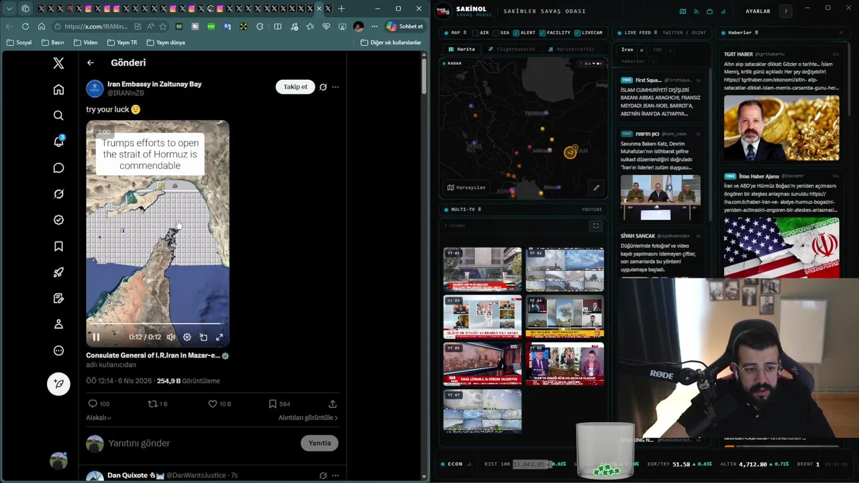Open More circle icon in X sidebar
The height and width of the screenshot is (483, 859).
[58, 351]
